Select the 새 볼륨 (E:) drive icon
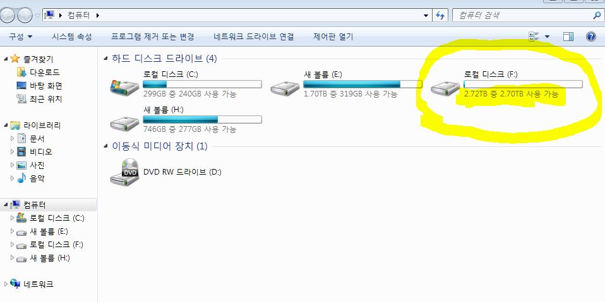Image resolution: width=605 pixels, height=302 pixels. [x=285, y=89]
